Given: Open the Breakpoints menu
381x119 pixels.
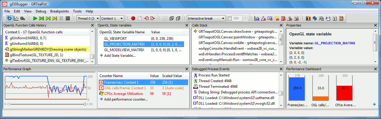Looking at the screenshot, I should (x=60, y=11).
